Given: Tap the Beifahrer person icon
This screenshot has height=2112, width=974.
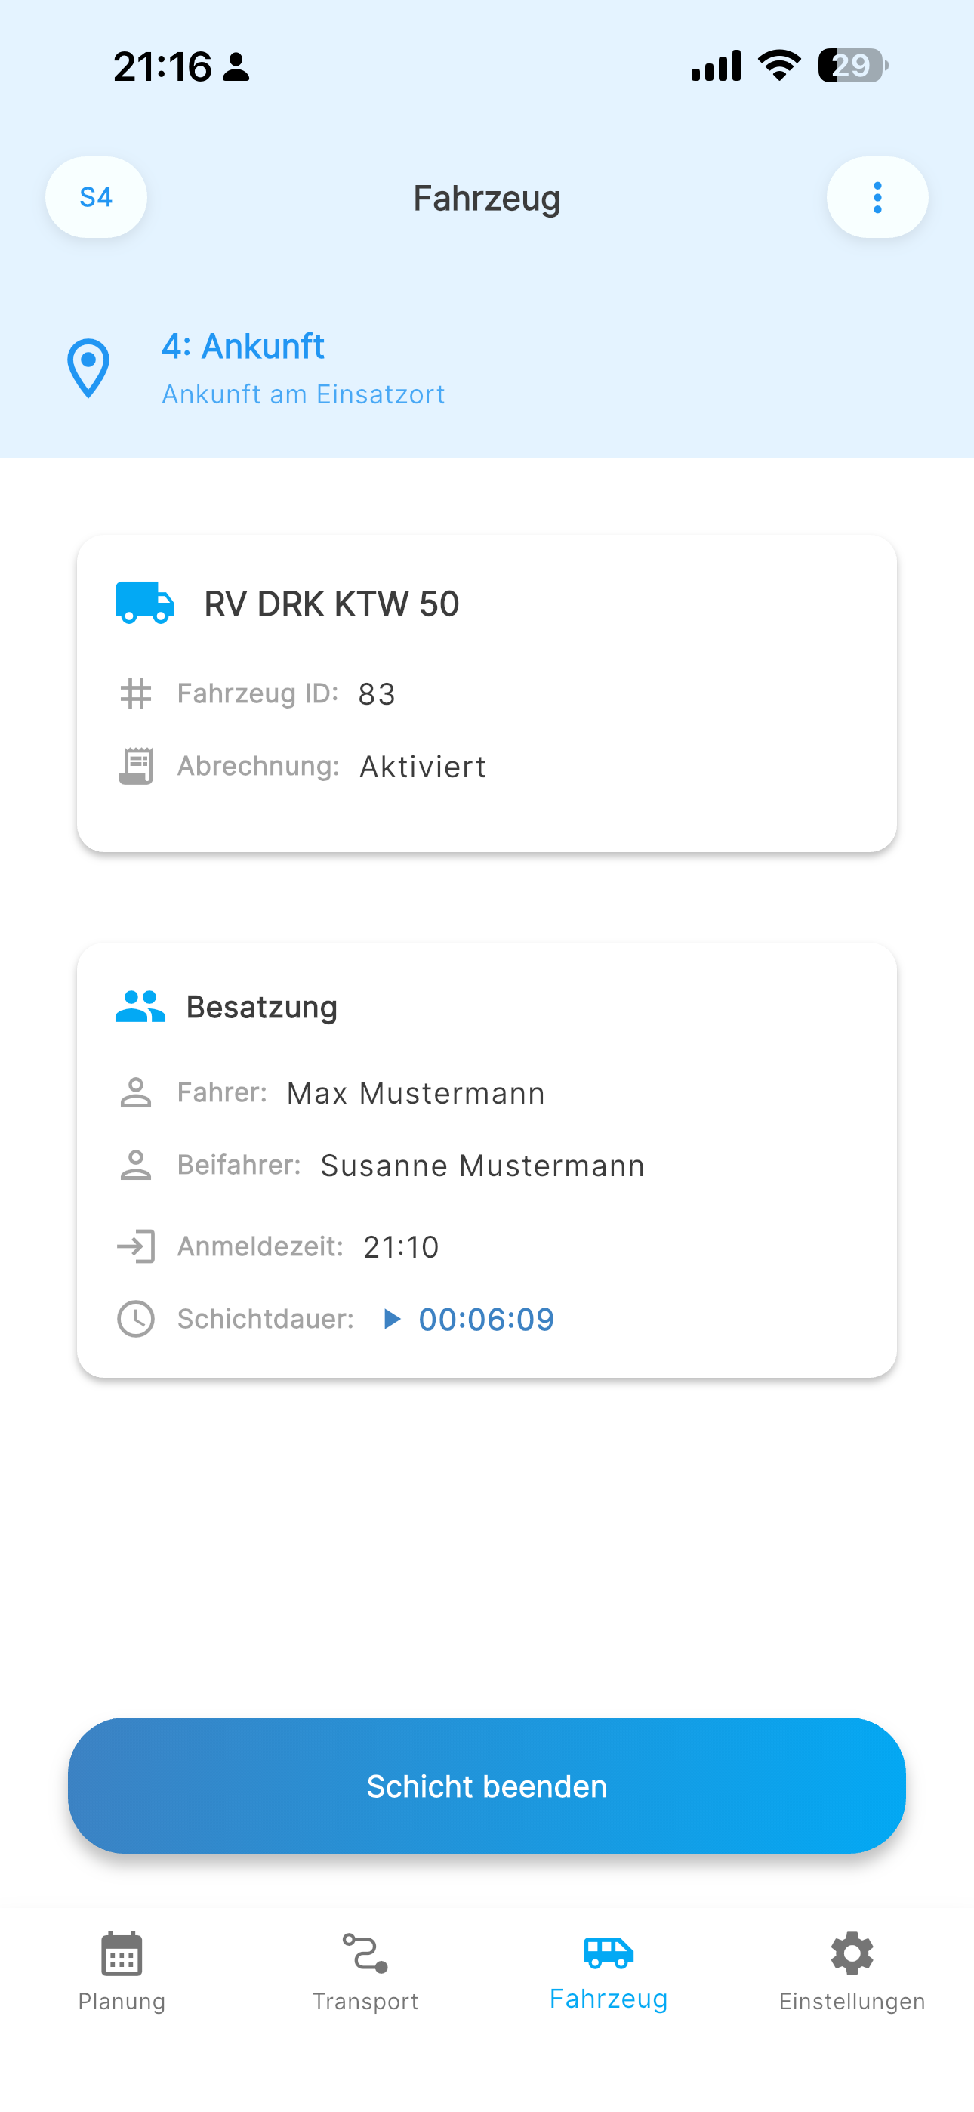Looking at the screenshot, I should click(x=135, y=1163).
